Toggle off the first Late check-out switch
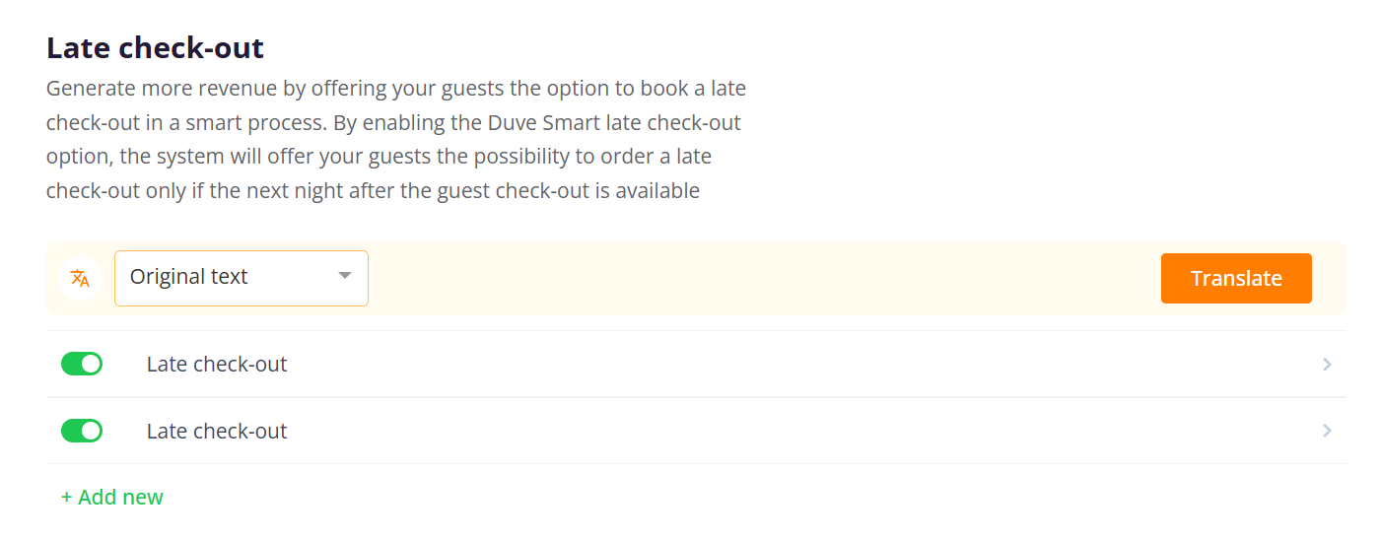Screen dimensions: 1381x540 [82, 365]
